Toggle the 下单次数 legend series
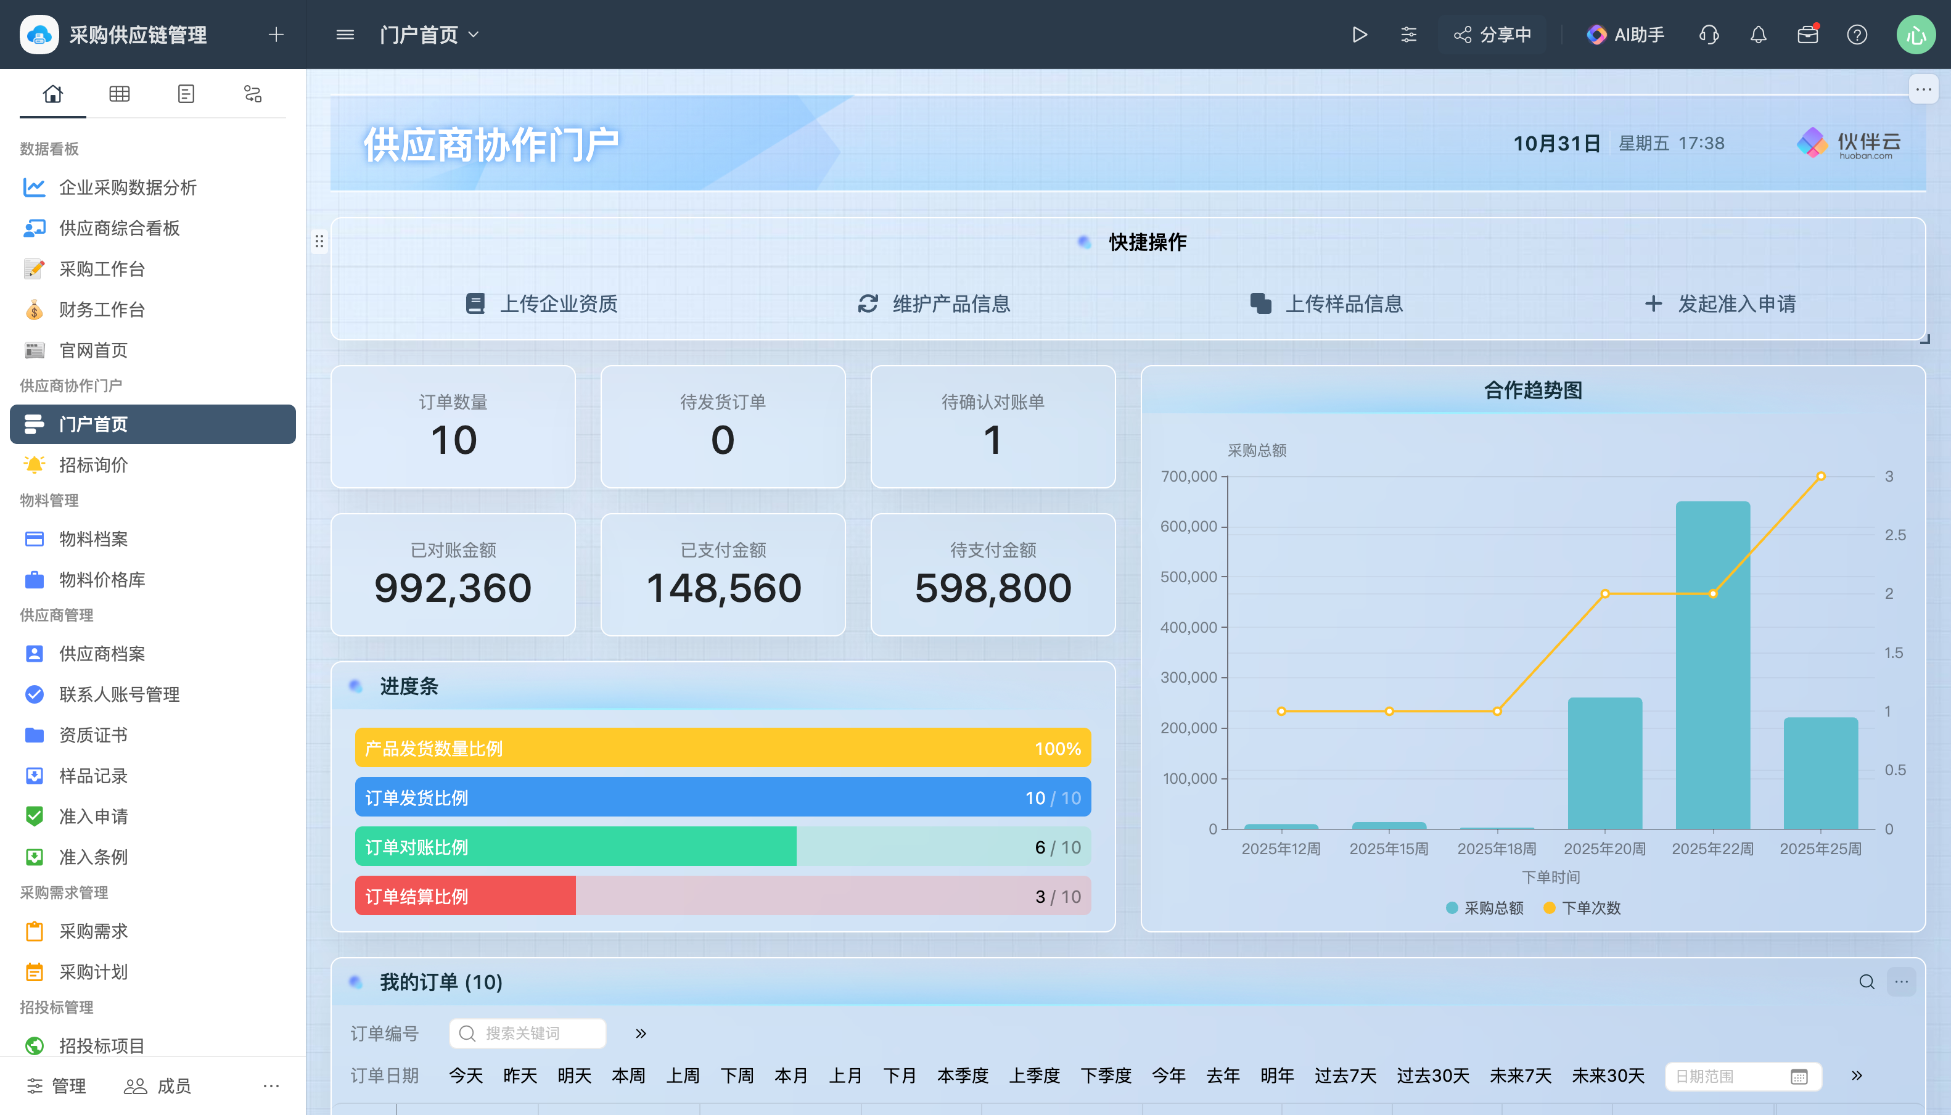This screenshot has height=1115, width=1951. (x=1582, y=907)
